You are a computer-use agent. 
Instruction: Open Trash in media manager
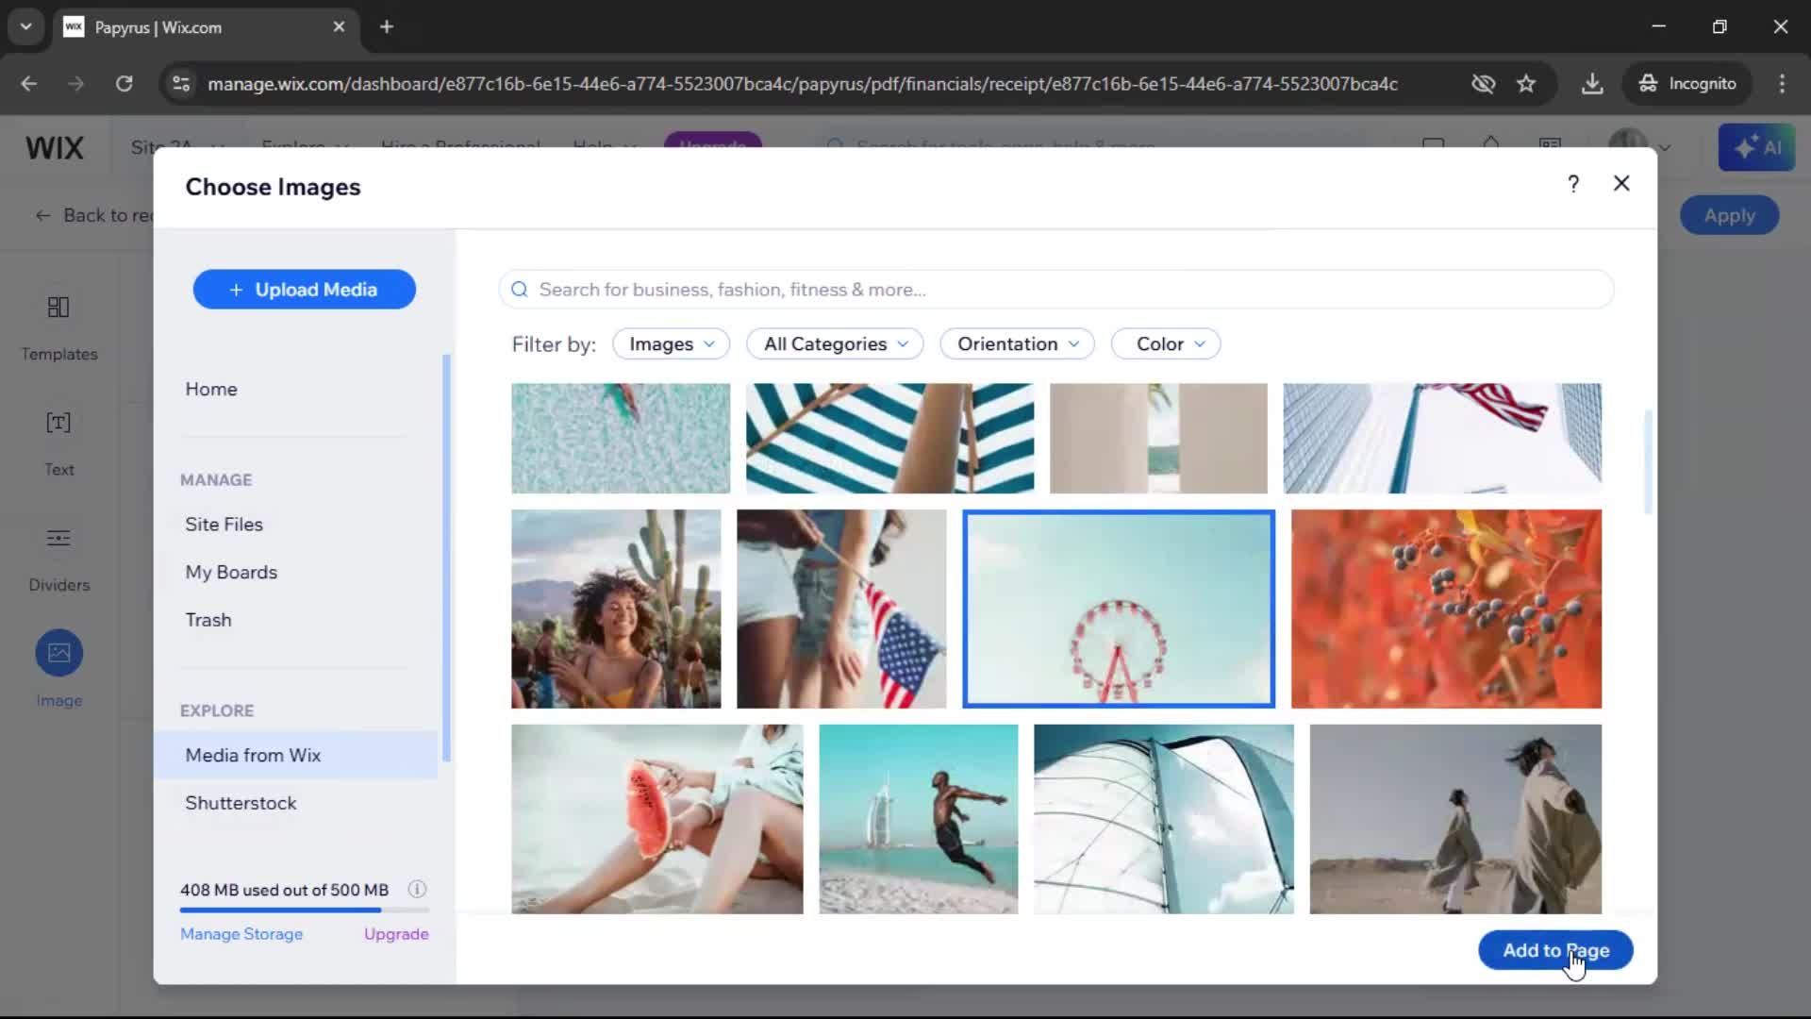[x=208, y=620]
